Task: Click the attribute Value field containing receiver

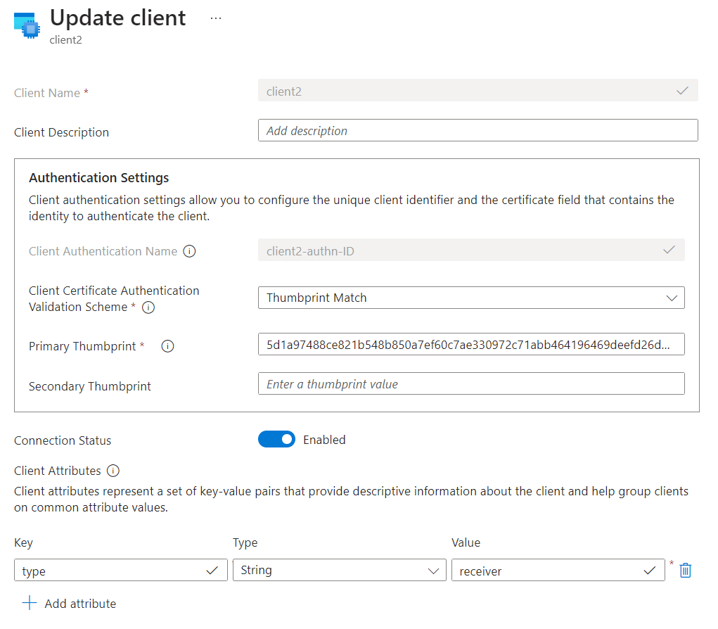Action: click(549, 571)
